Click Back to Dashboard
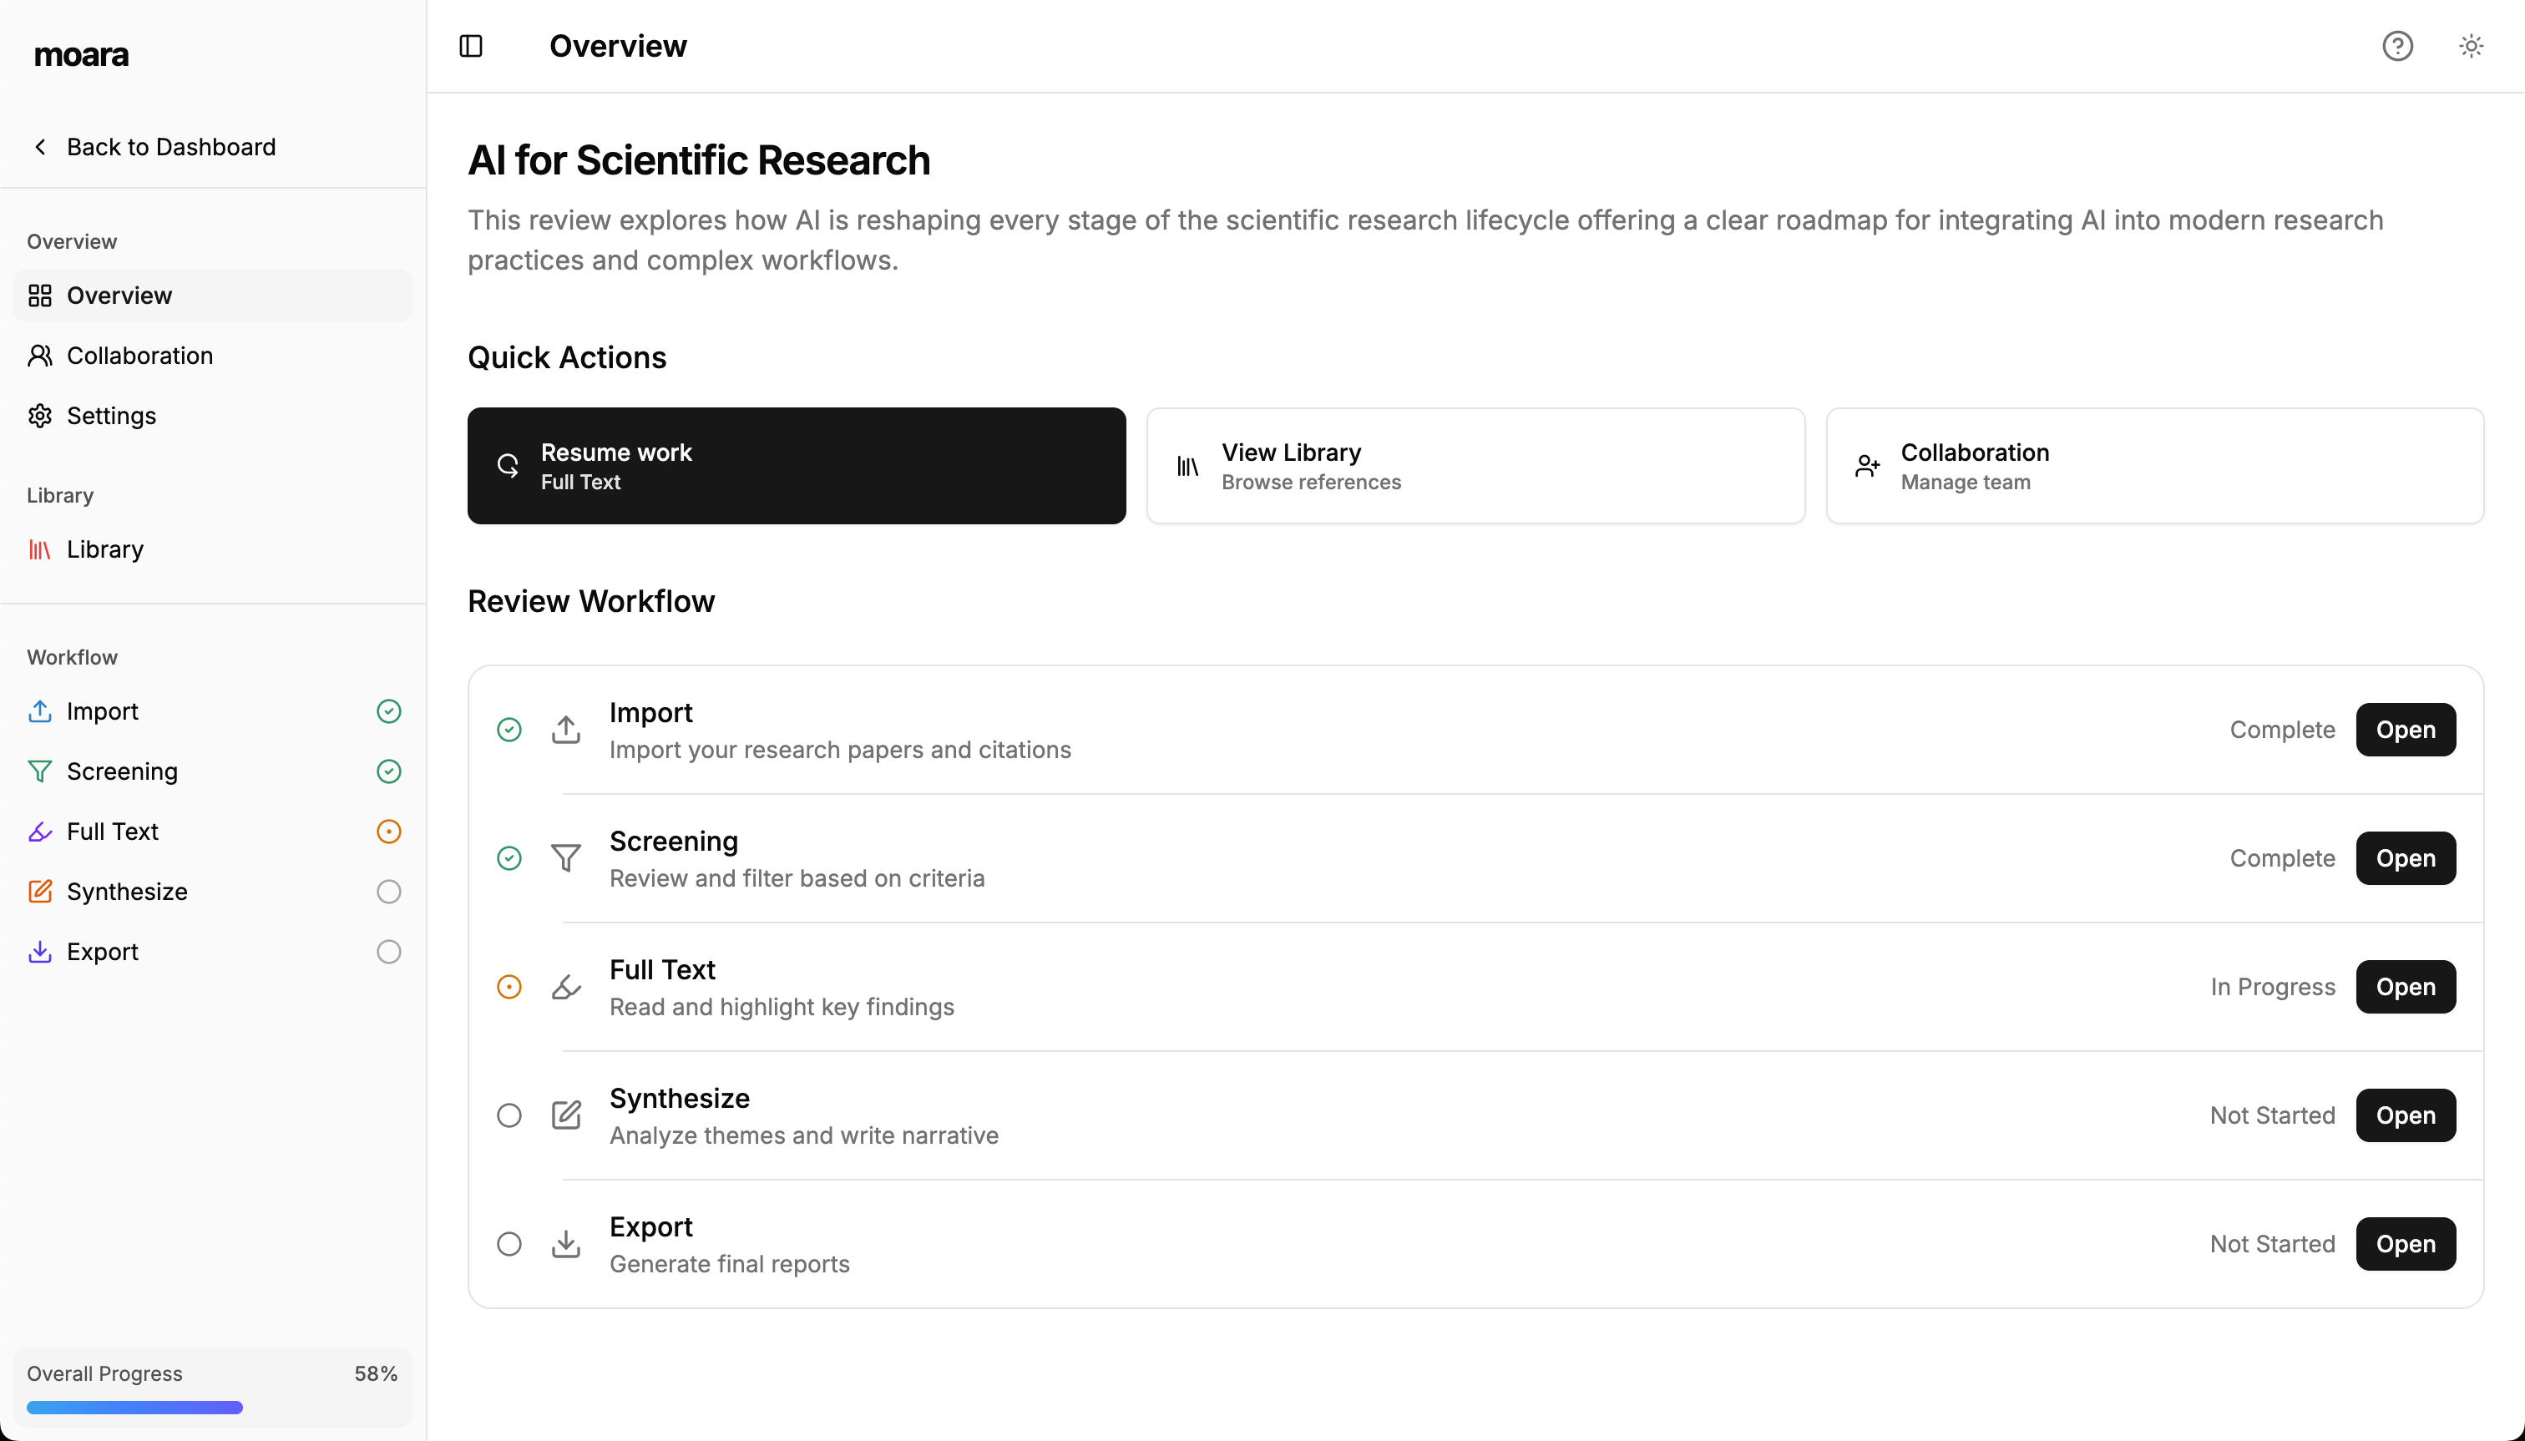Screen dimensions: 2525x1441 [x=171, y=146]
